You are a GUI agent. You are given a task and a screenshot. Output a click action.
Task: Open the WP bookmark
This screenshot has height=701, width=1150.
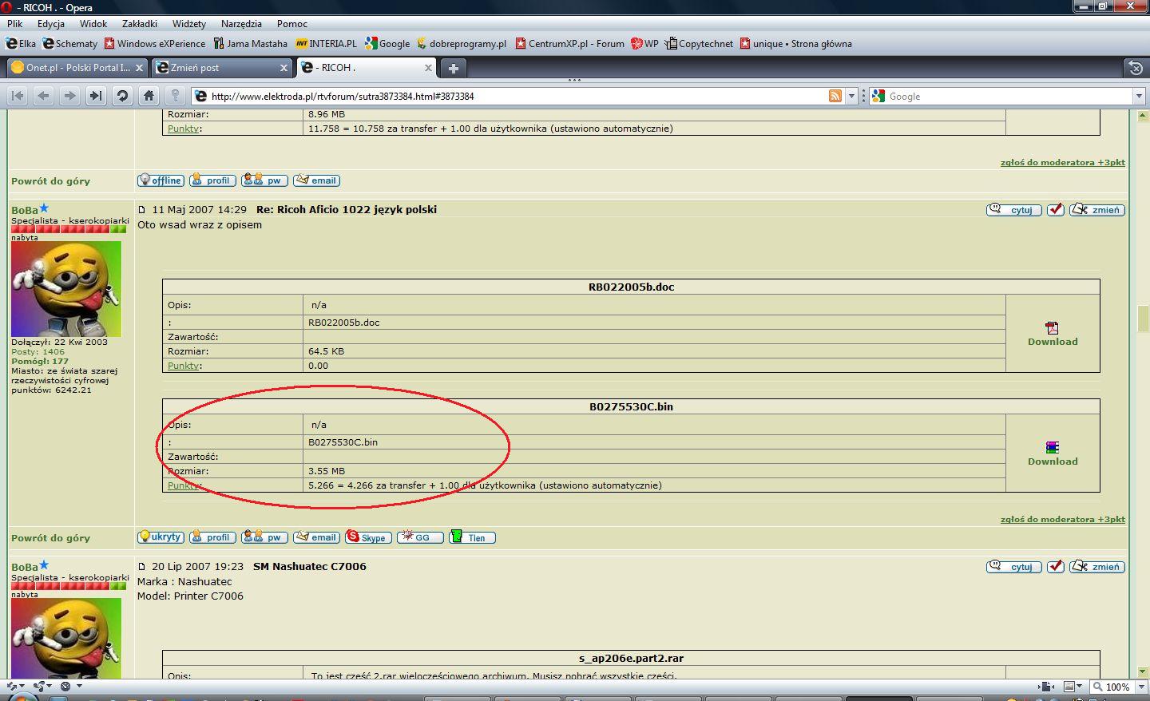(644, 44)
